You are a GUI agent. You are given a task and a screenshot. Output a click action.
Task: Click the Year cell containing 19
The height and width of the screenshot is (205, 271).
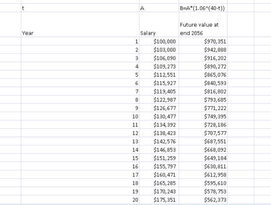pos(80,191)
